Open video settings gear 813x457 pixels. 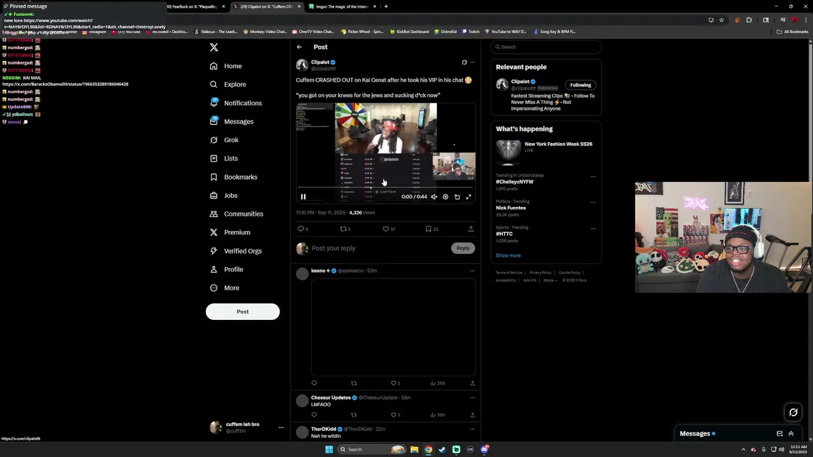coord(445,197)
